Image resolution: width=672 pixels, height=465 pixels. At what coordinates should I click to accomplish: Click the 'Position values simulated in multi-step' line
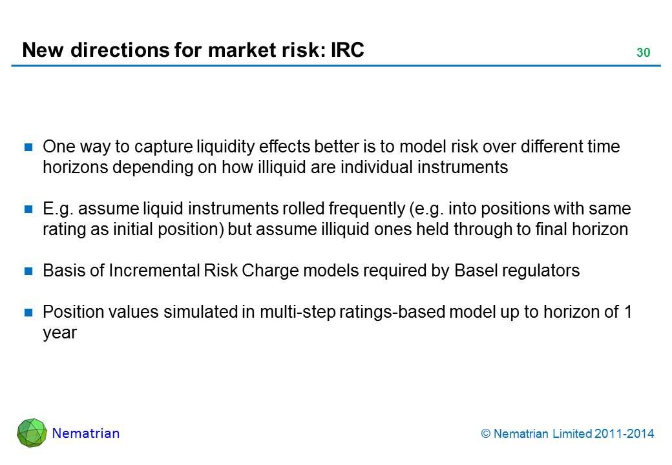337,313
